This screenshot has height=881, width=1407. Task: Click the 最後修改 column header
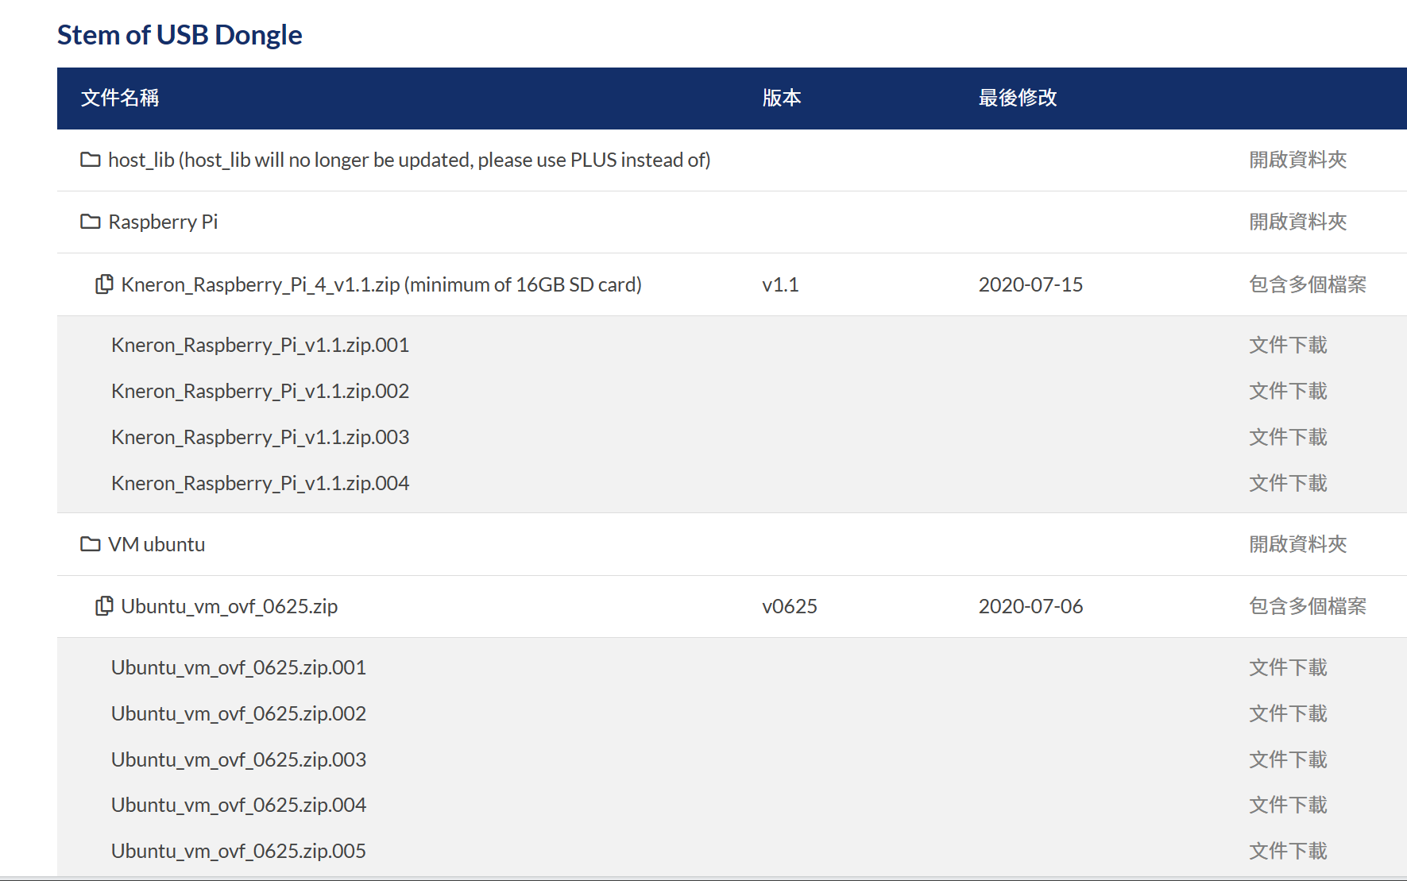click(1018, 98)
